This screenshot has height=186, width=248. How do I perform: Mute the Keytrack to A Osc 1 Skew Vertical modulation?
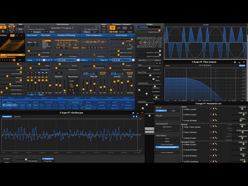click(x=213, y=126)
